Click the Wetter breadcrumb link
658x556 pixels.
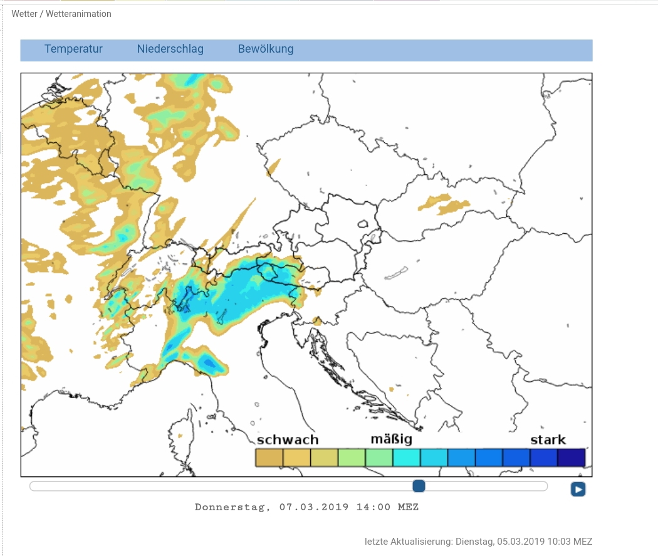click(24, 14)
